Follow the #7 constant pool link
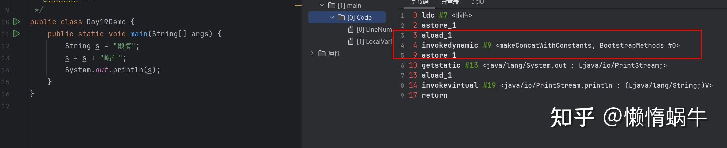The width and height of the screenshot is (727, 148). 443,15
